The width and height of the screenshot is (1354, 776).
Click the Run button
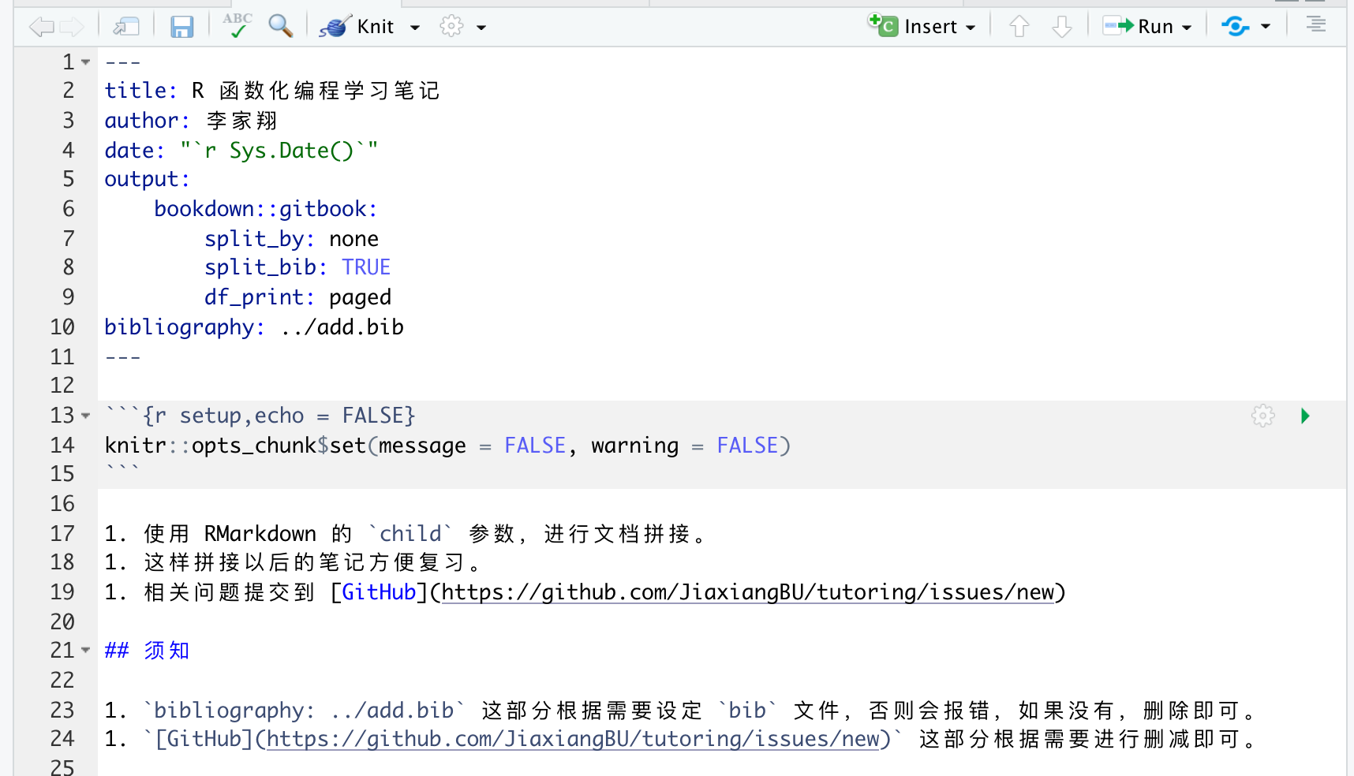(1138, 27)
